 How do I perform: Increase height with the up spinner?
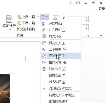pyautogui.click(x=86, y=18)
